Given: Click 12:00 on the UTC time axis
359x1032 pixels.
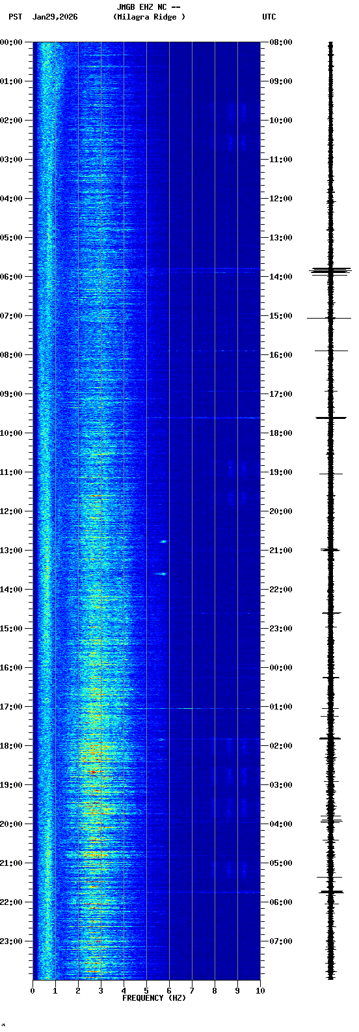Looking at the screenshot, I should [x=281, y=199].
